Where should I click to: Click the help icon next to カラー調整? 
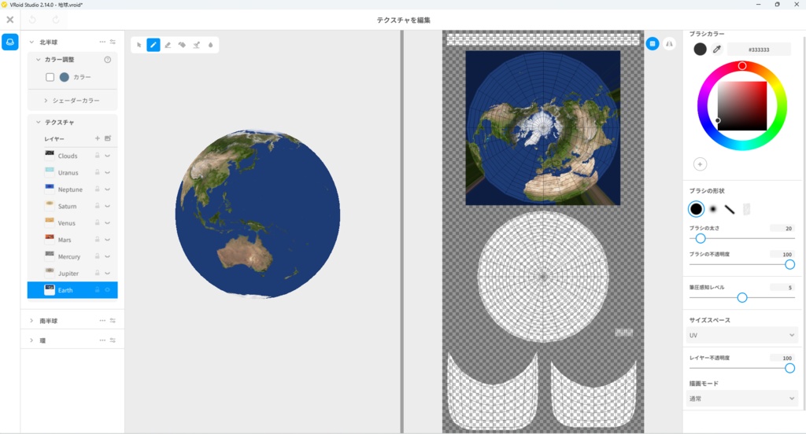107,60
